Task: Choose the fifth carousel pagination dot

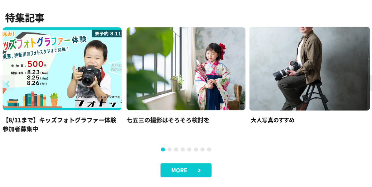Action: 189,149
